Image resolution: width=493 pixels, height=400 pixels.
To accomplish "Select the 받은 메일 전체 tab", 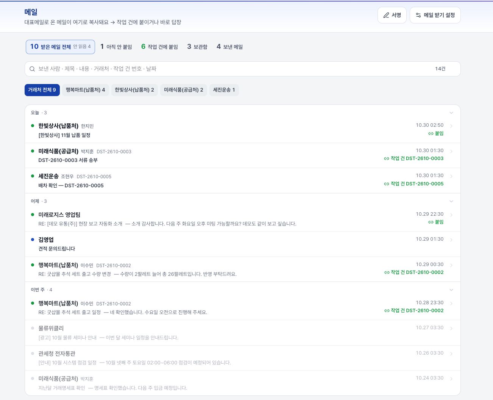I will tap(60, 47).
